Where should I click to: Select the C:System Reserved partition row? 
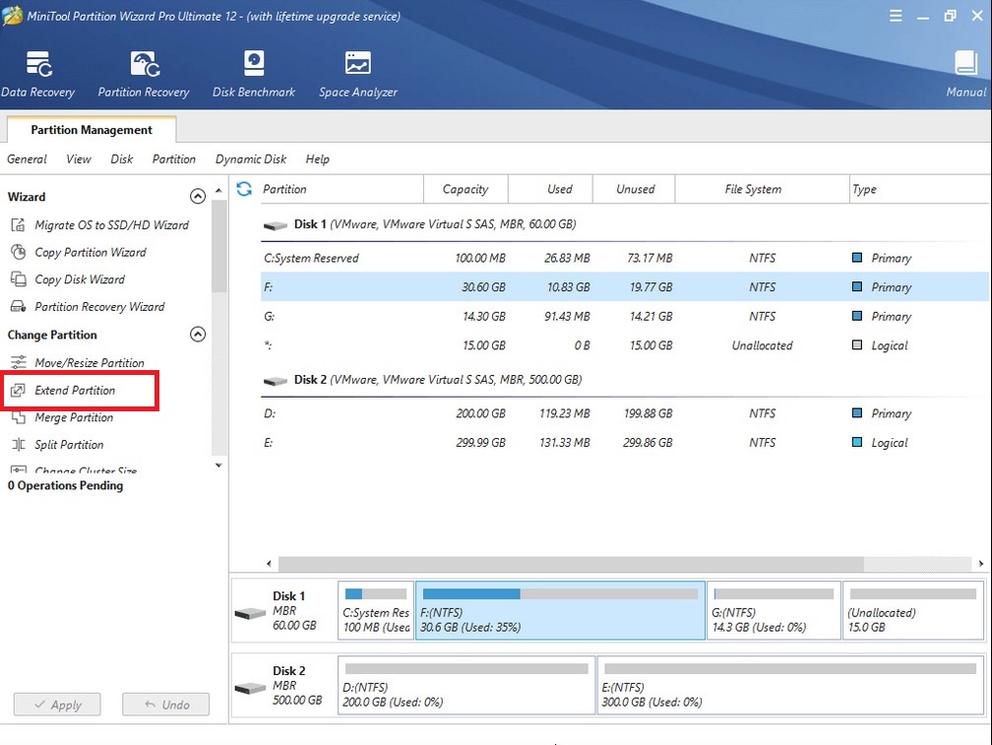point(624,258)
